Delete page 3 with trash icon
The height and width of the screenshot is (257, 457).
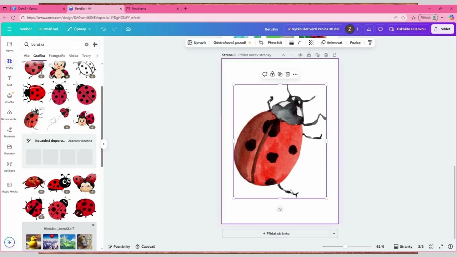[x=326, y=55]
